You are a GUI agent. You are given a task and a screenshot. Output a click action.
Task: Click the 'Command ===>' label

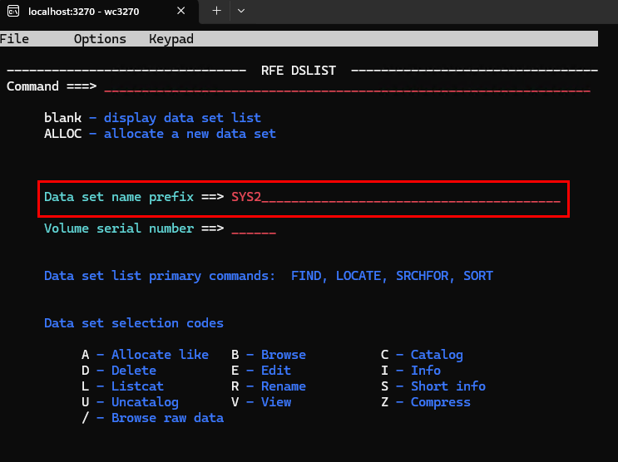52,86
